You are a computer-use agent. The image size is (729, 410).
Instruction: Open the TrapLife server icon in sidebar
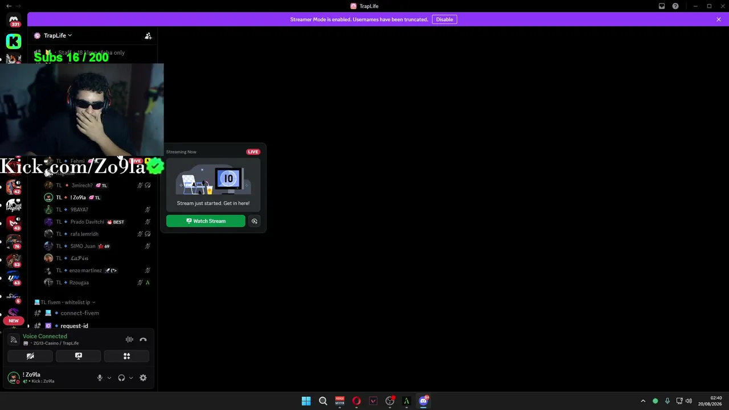(14, 205)
